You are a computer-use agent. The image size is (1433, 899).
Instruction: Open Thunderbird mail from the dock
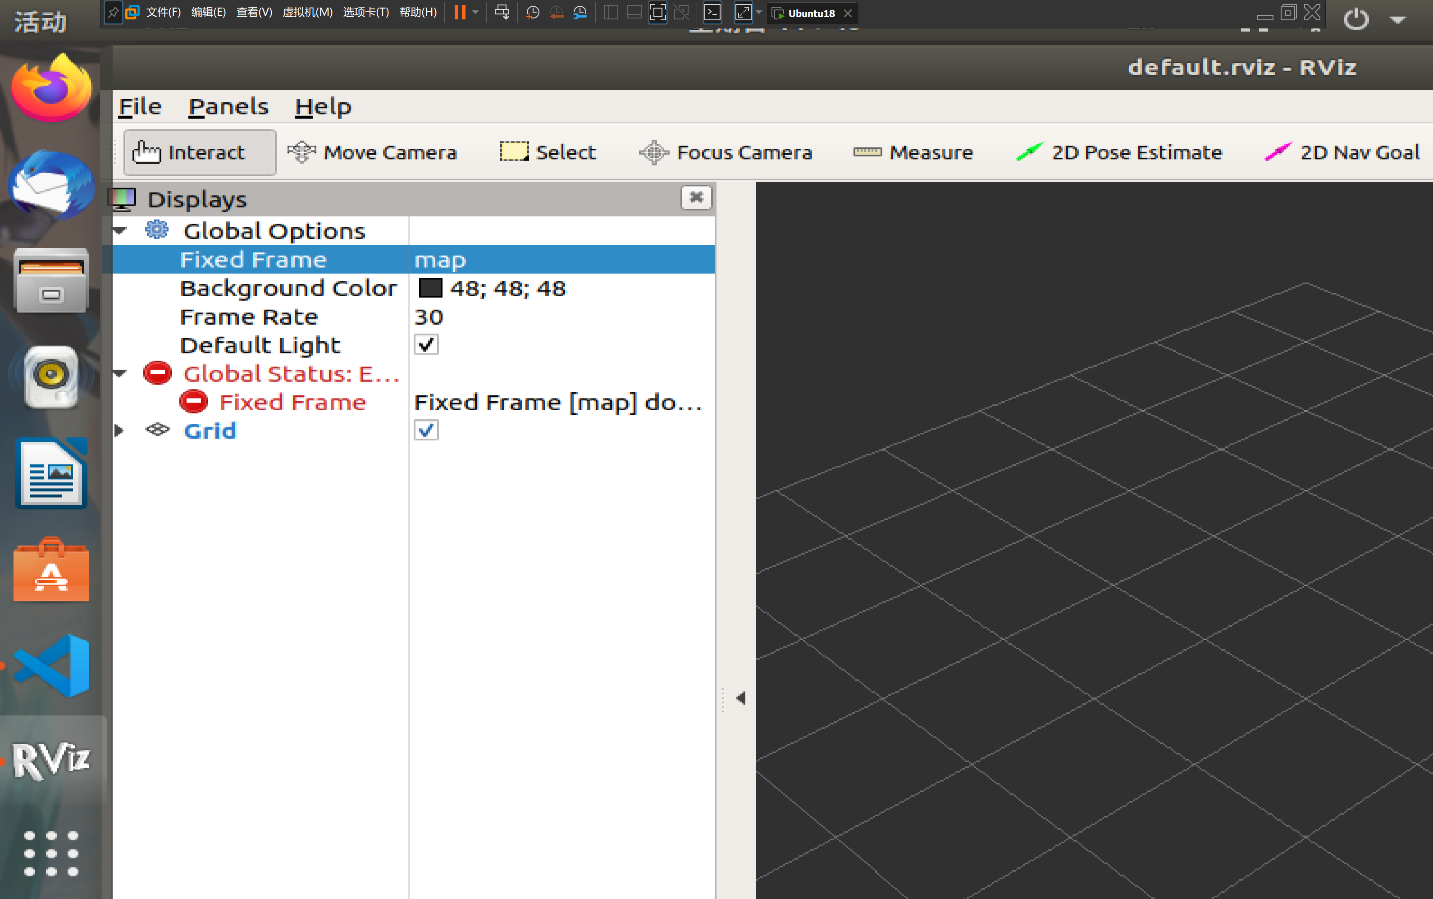tap(52, 184)
